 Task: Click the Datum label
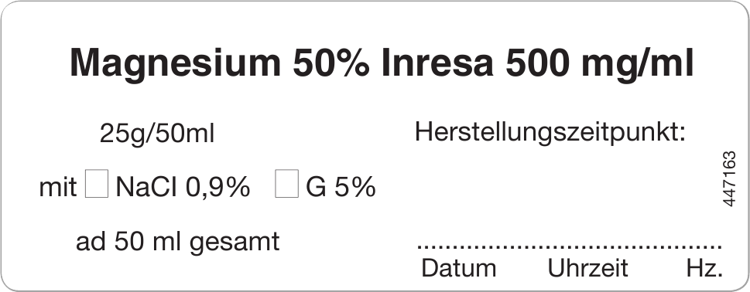pyautogui.click(x=459, y=268)
